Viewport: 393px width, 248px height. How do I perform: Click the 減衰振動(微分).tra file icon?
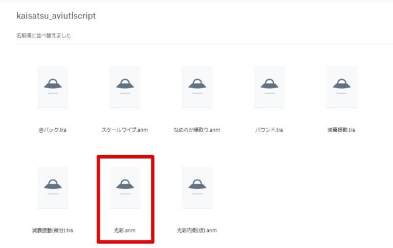point(52,187)
